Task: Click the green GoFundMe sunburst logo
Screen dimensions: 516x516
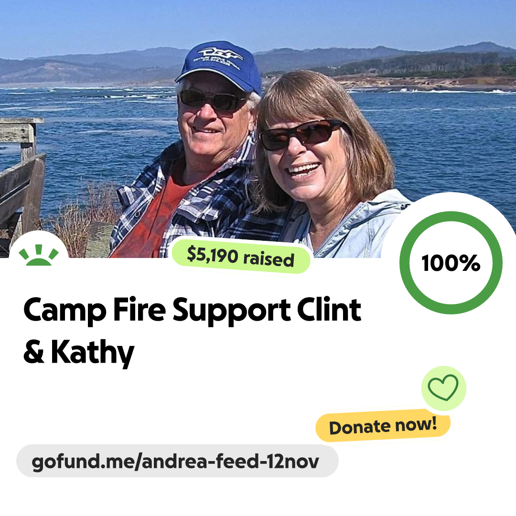Action: tap(39, 255)
